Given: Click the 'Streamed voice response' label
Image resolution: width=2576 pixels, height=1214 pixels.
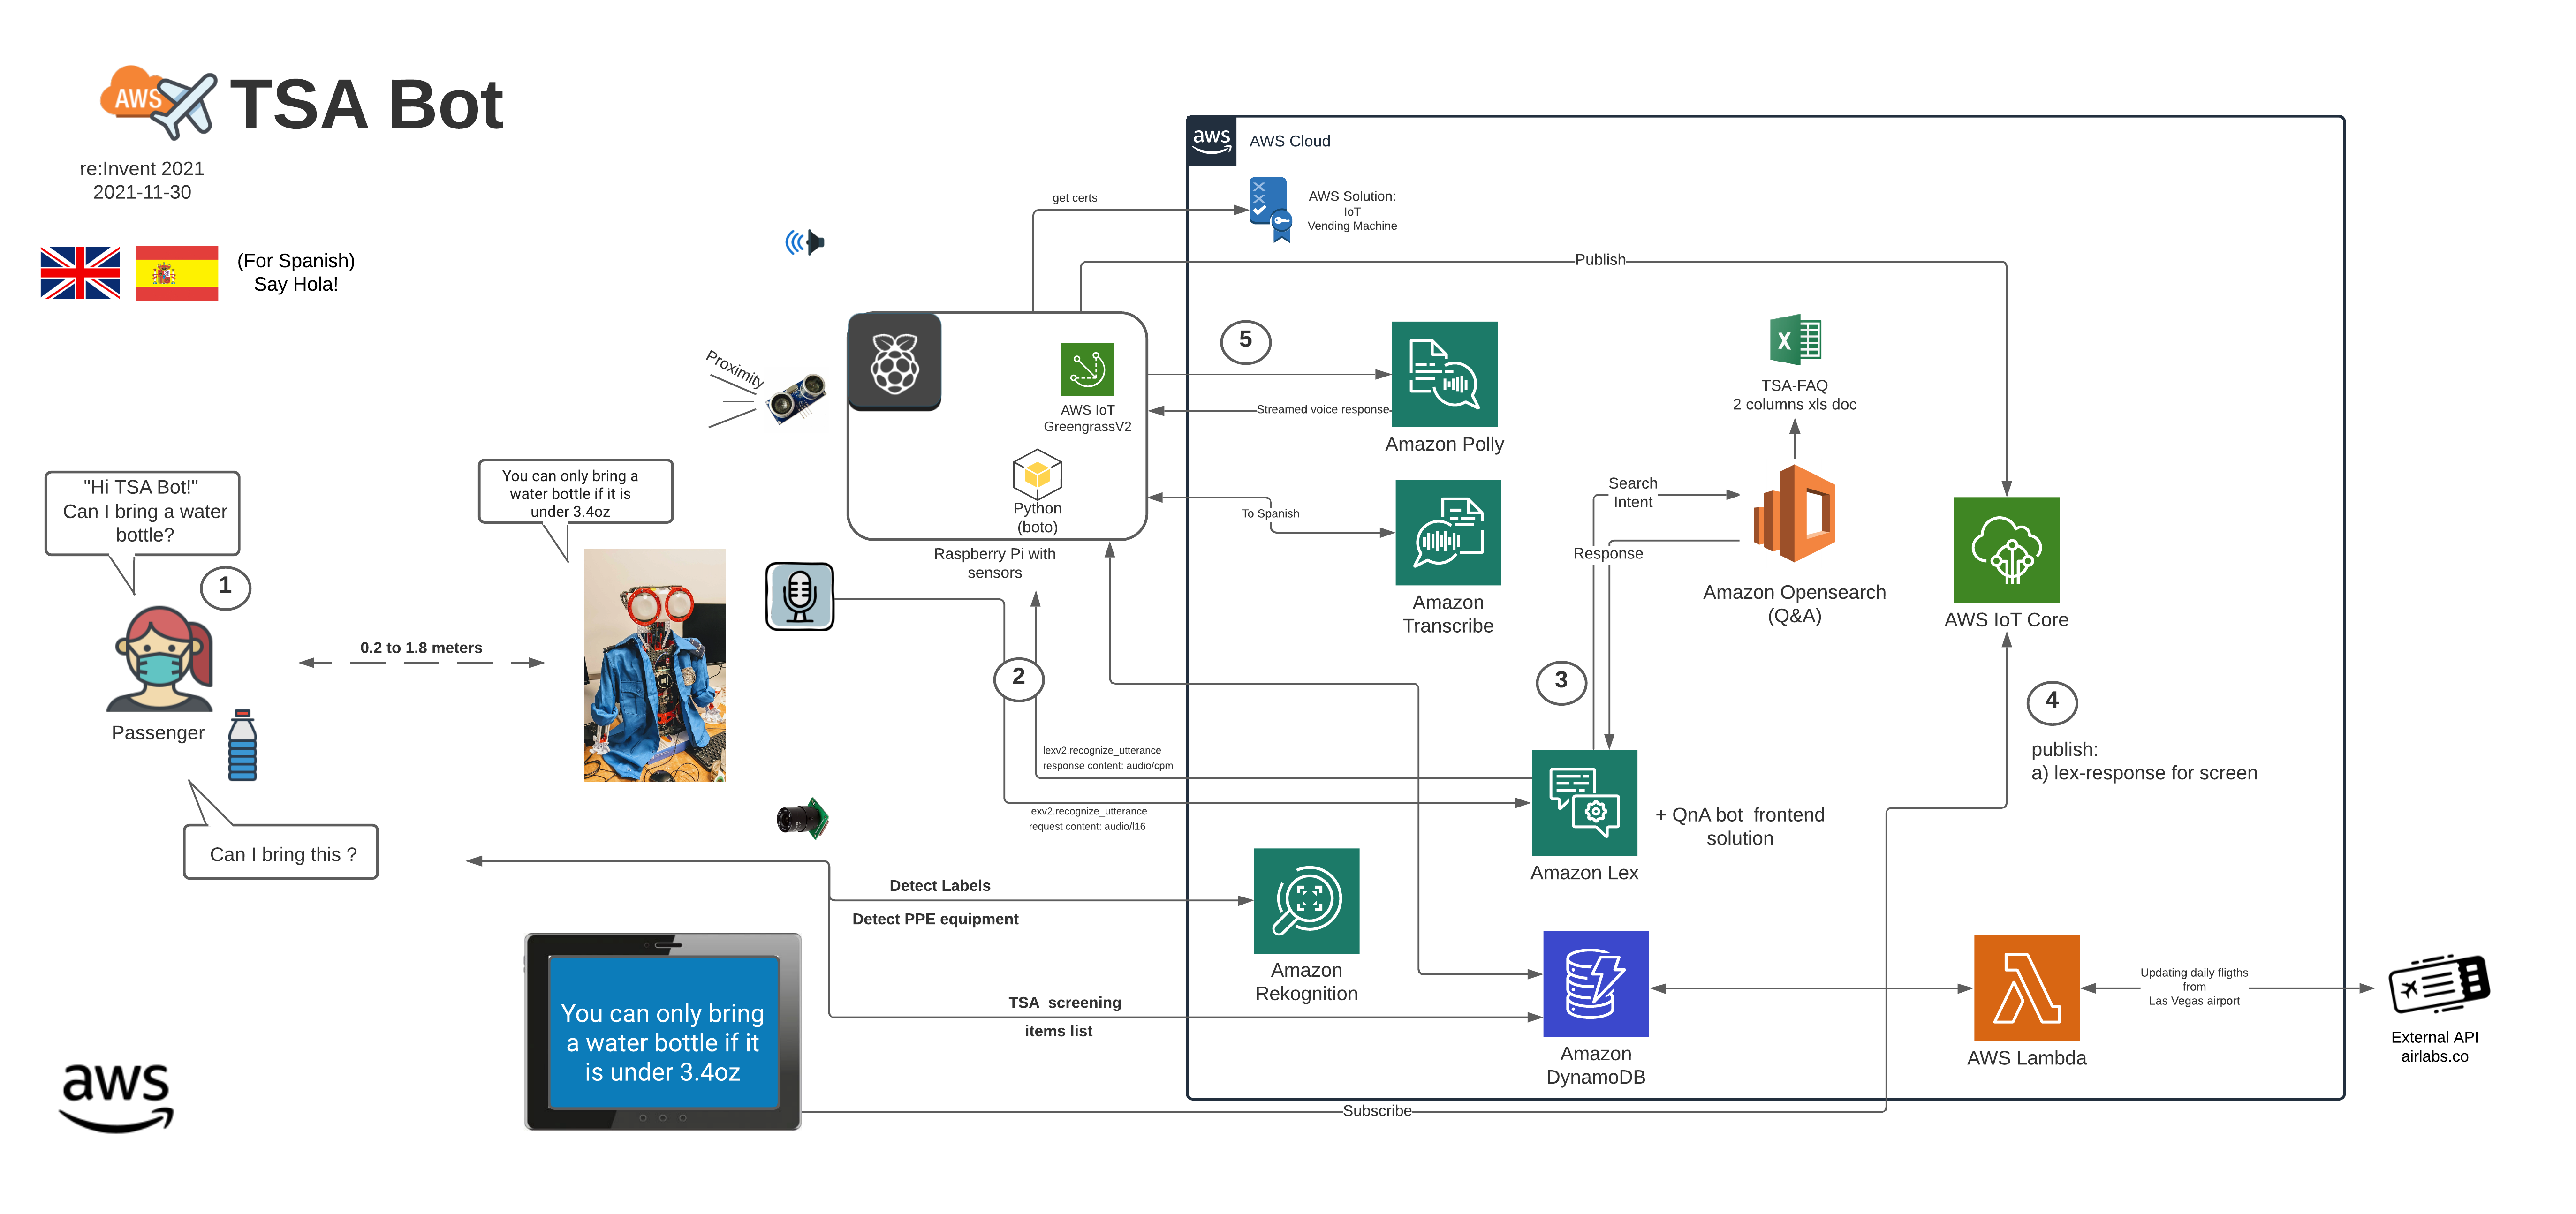Looking at the screenshot, I should tap(1323, 409).
